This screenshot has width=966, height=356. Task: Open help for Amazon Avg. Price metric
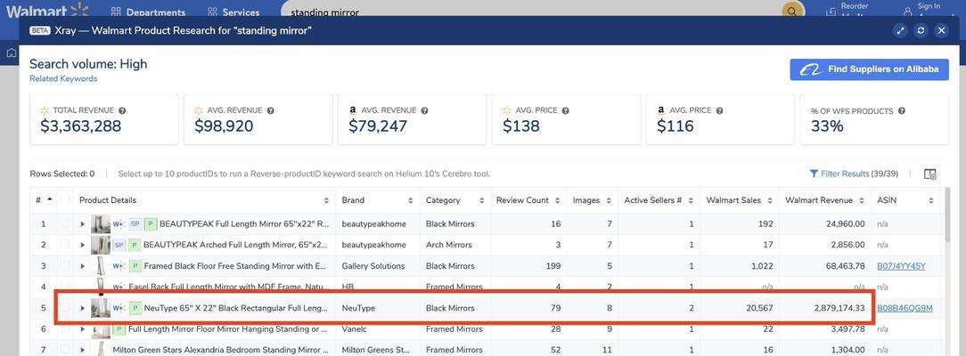(x=719, y=110)
